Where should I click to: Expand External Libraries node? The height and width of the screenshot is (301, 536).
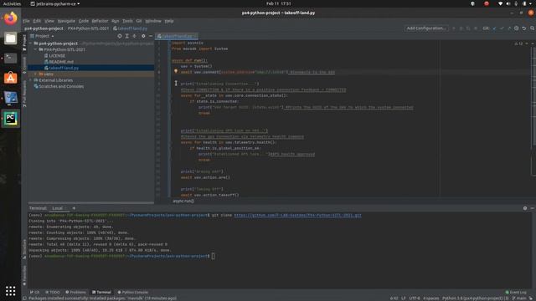click(x=31, y=80)
